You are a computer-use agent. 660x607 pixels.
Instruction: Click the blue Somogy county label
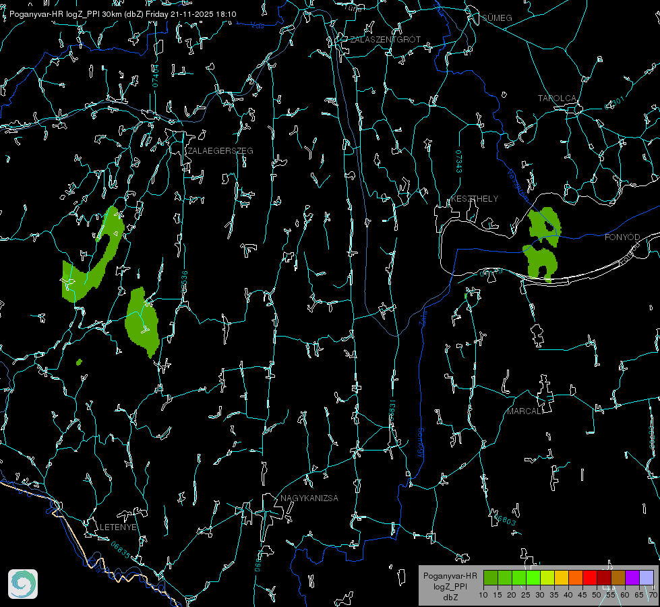[x=421, y=442]
